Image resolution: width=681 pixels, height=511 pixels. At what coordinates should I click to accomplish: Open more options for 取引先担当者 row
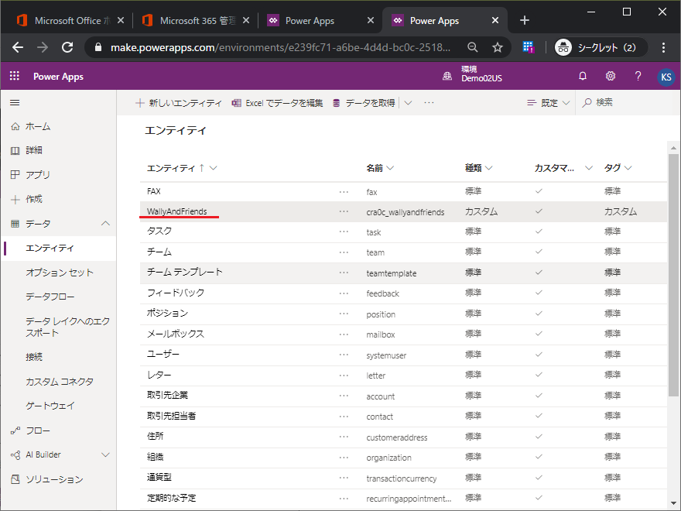pos(344,417)
